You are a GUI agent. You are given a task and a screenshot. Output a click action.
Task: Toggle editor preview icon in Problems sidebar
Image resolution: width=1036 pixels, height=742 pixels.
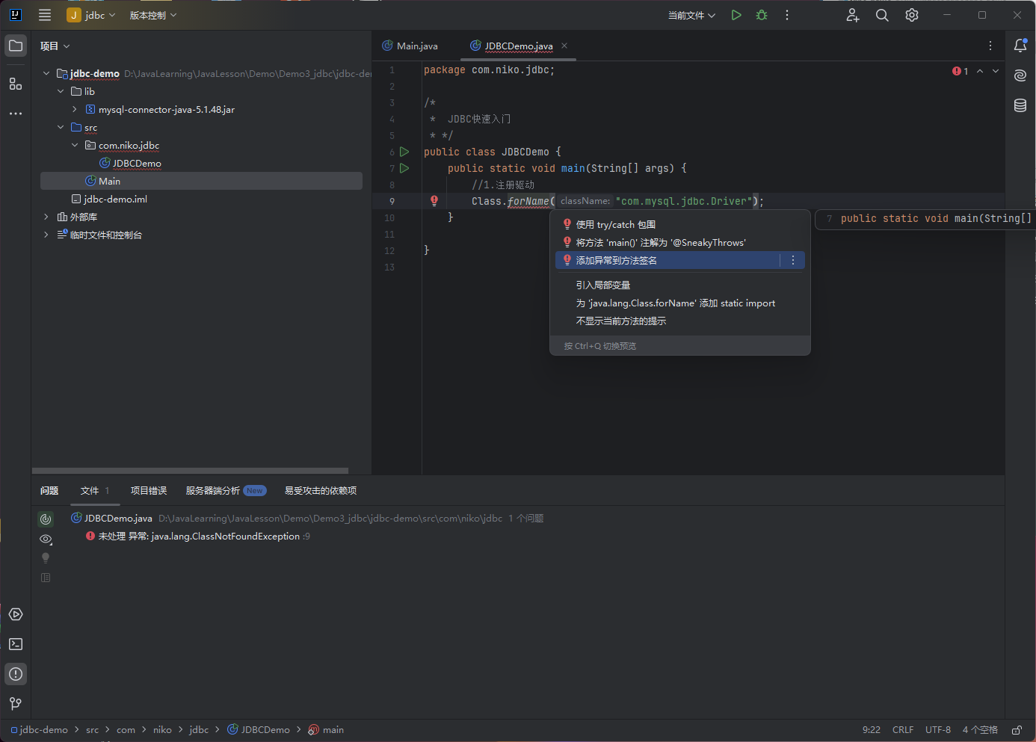(46, 578)
